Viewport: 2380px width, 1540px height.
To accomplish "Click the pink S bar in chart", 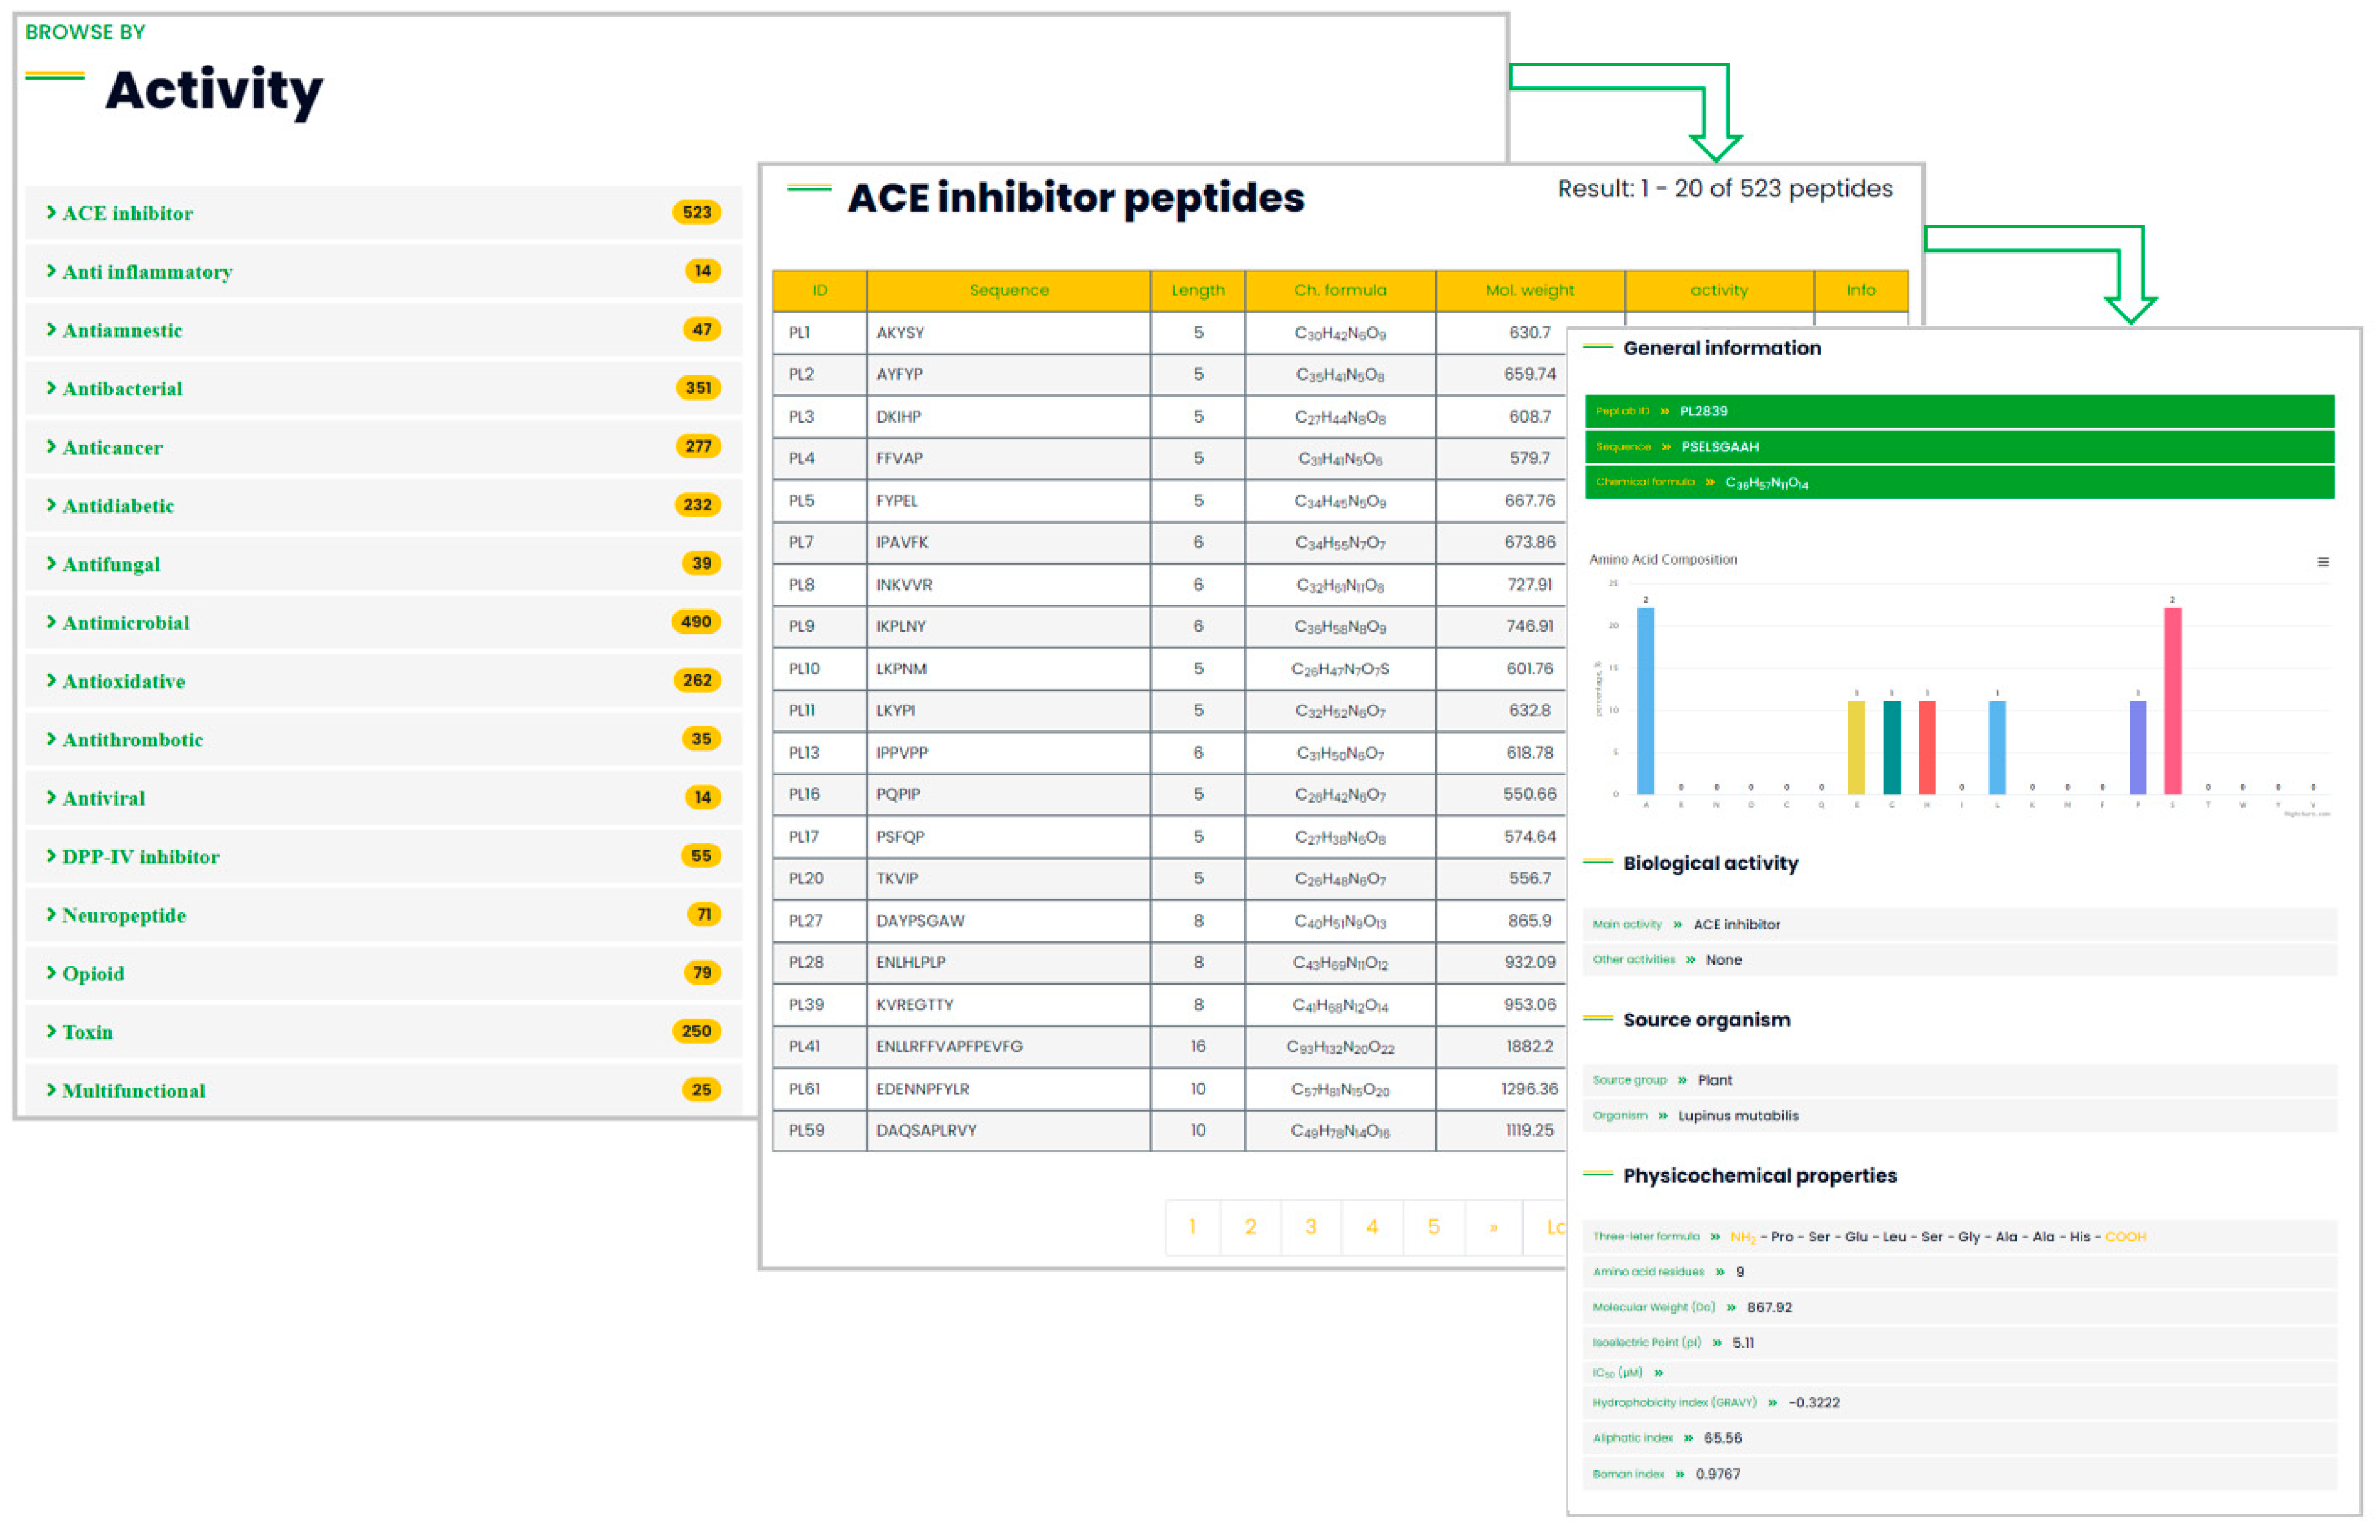I will (2172, 700).
